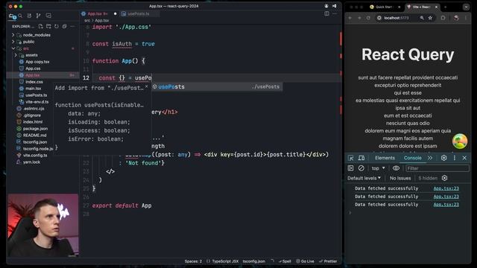Close the Add import documentation popup

click(147, 86)
